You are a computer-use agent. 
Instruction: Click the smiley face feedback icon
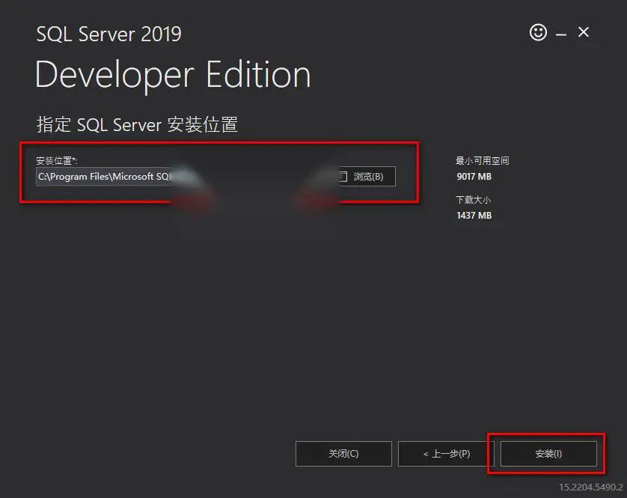[538, 32]
